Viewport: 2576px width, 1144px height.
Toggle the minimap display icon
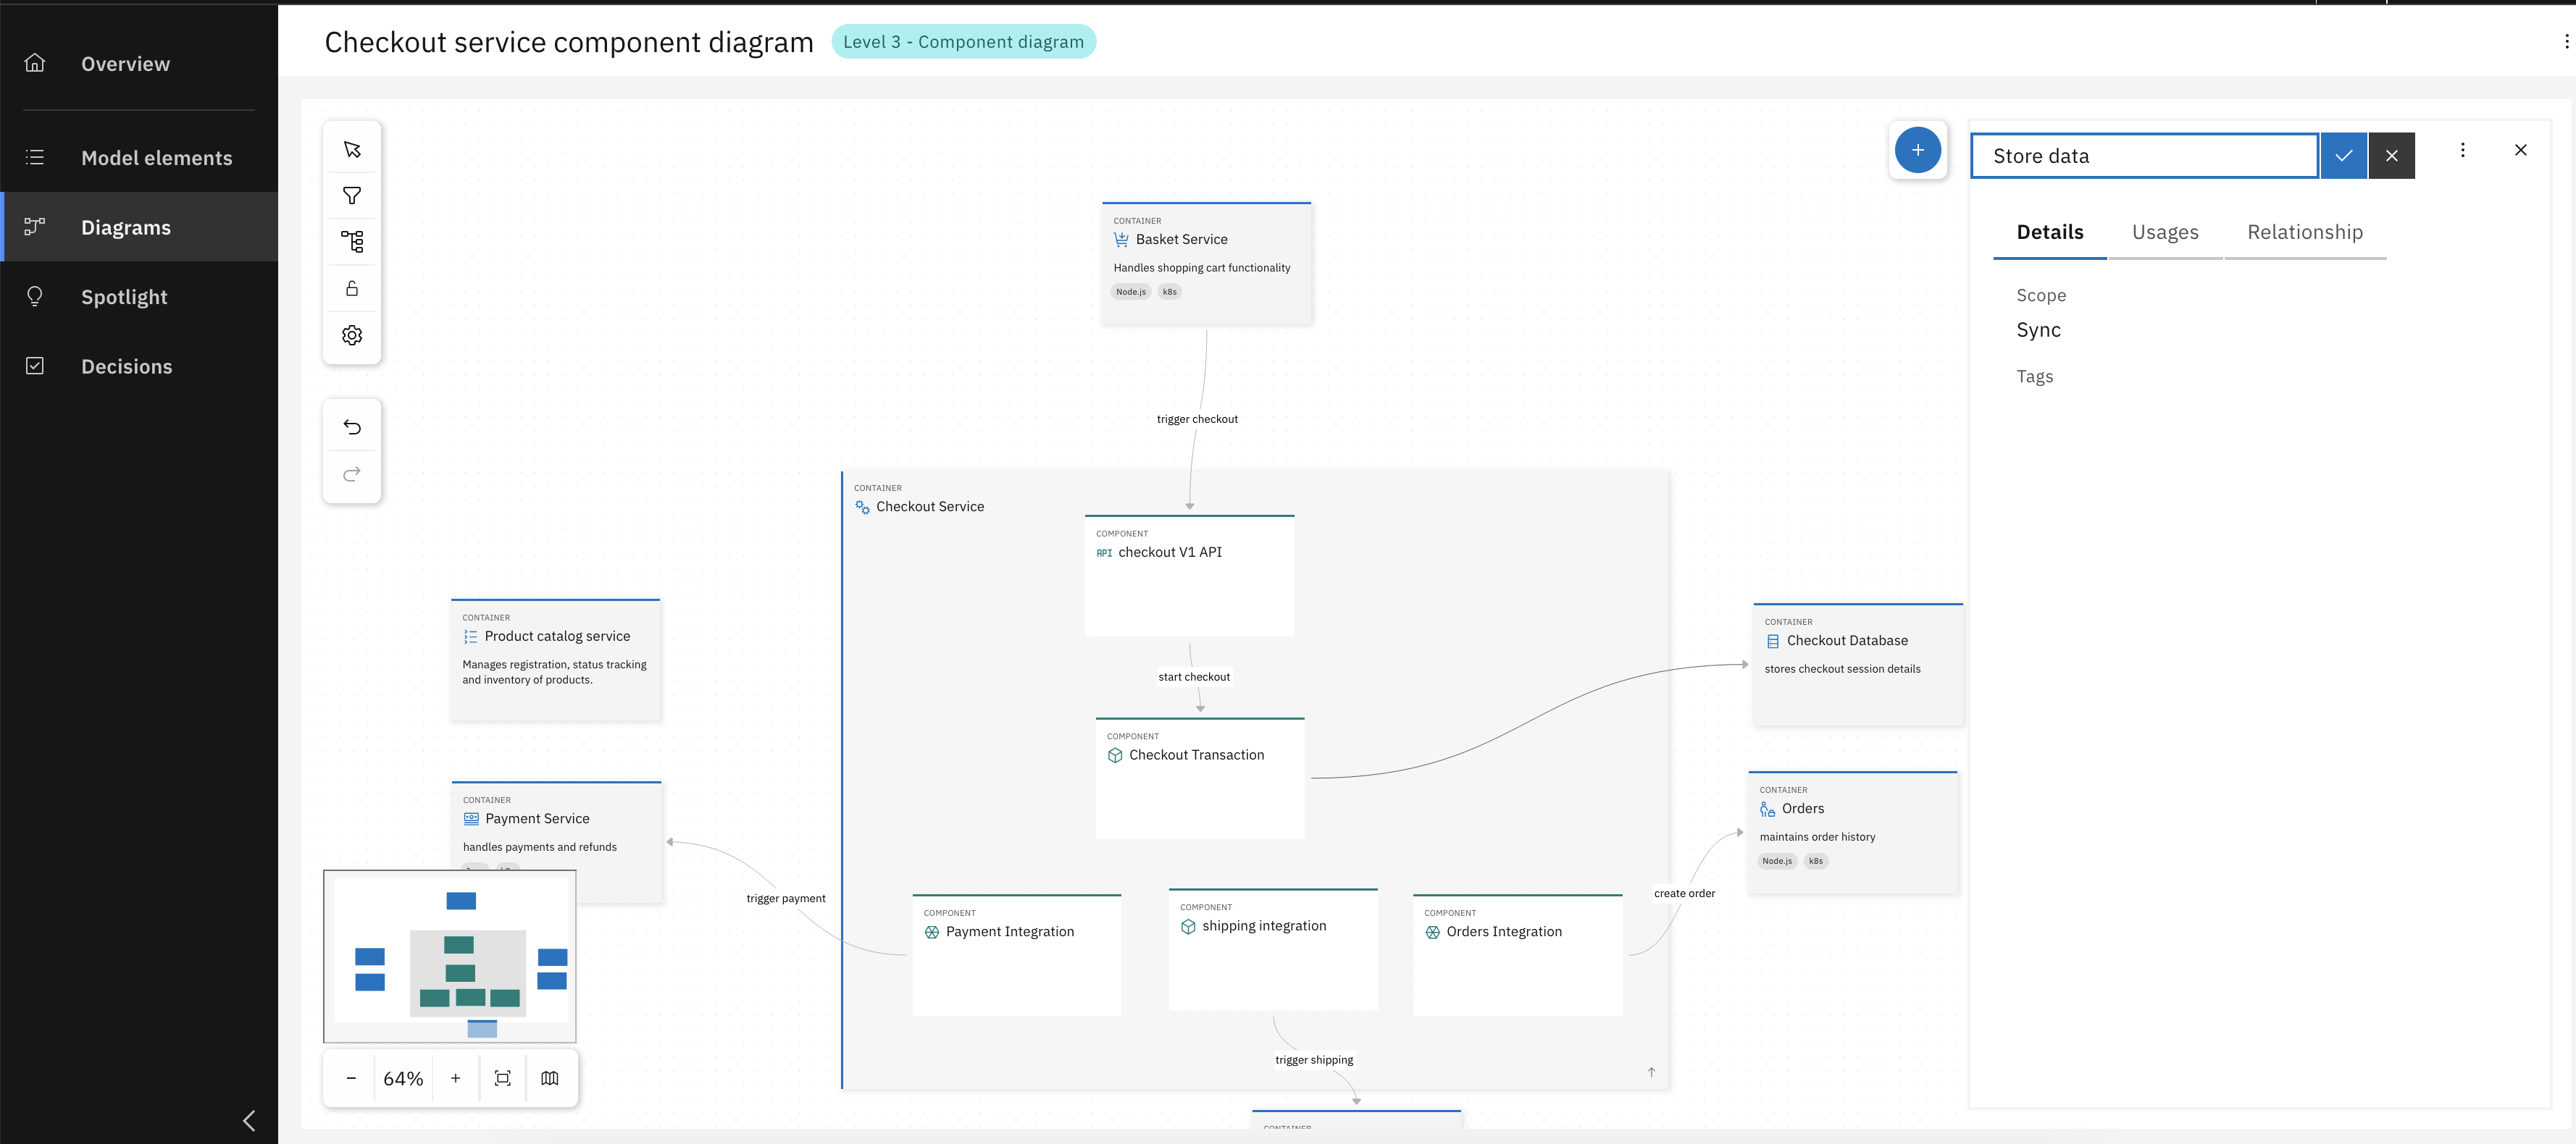coord(550,1078)
